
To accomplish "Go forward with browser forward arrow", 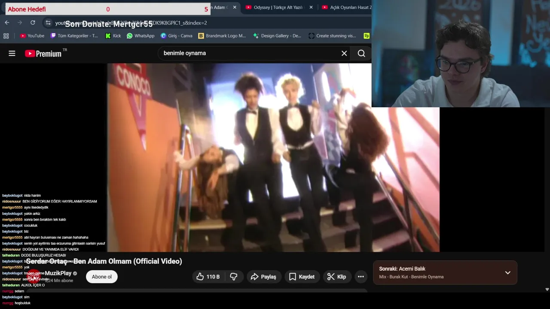I will pyautogui.click(x=20, y=23).
